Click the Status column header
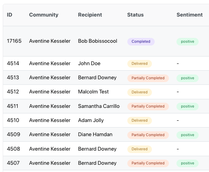The width and height of the screenshot is (209, 172). (x=135, y=15)
